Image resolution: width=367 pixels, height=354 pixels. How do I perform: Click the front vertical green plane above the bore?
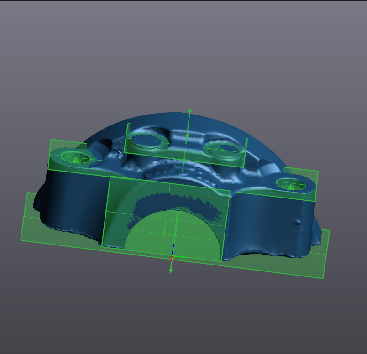point(137,192)
